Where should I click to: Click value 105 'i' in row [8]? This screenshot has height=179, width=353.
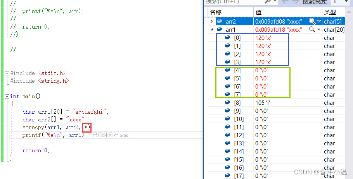pyautogui.click(x=262, y=103)
